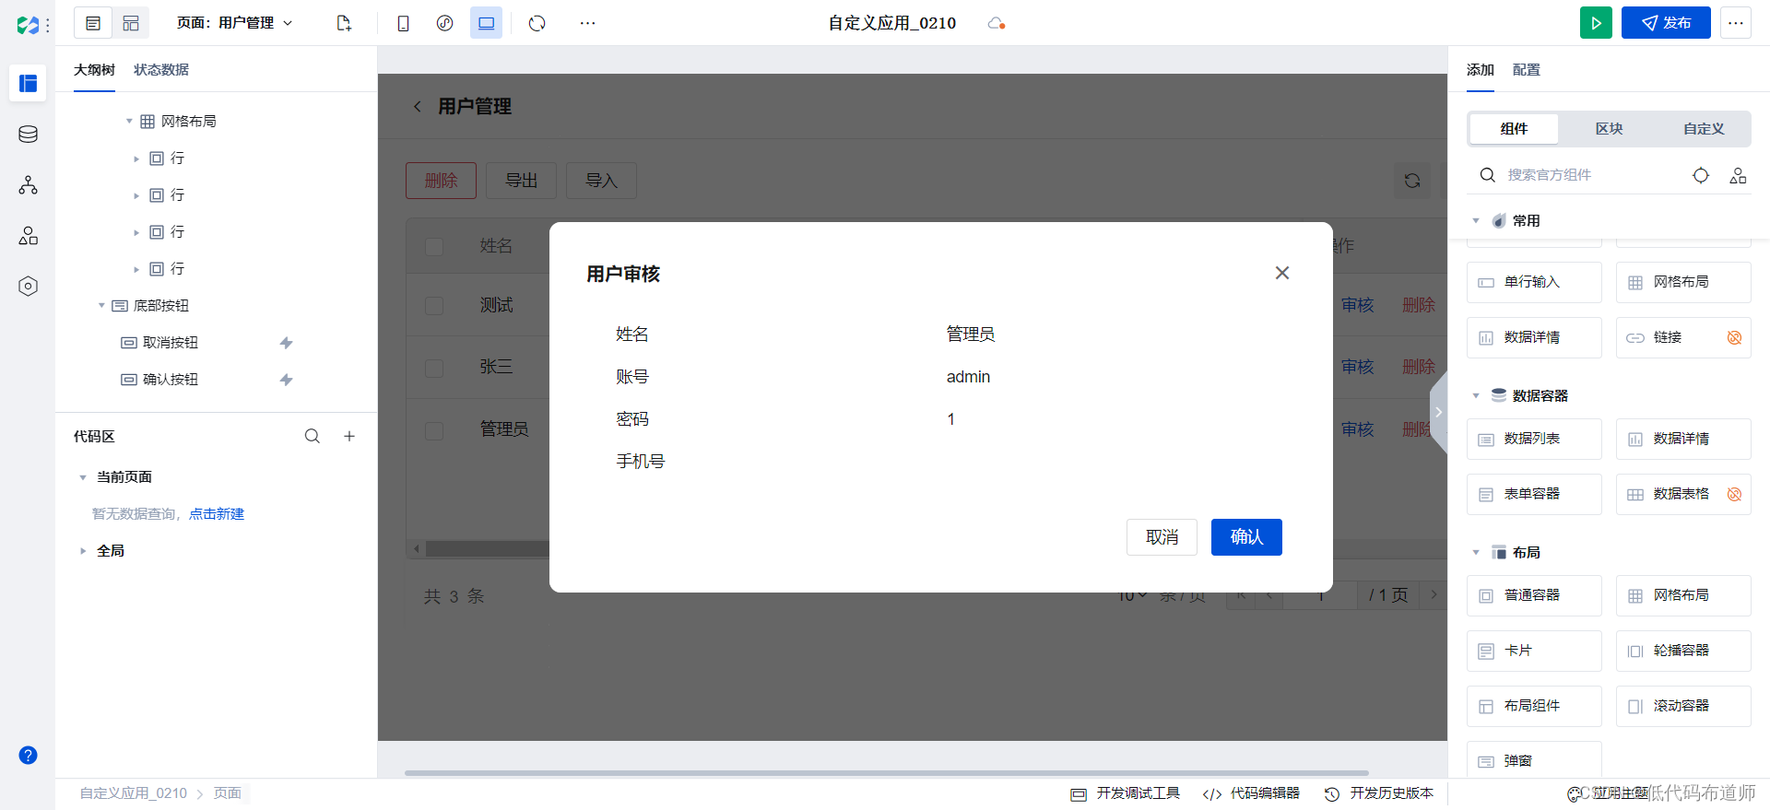Click the cloud save status icon
Image resolution: width=1770 pixels, height=810 pixels.
point(996,23)
